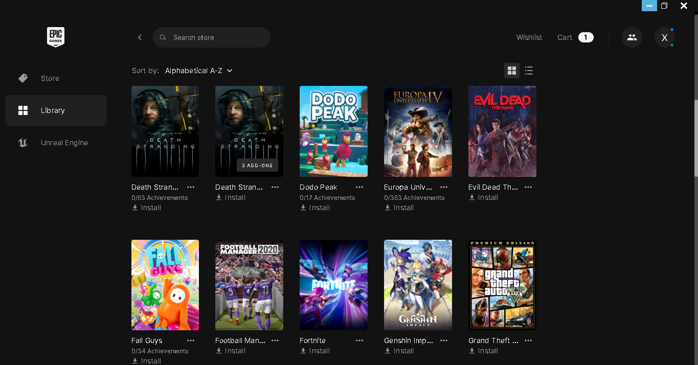The width and height of the screenshot is (698, 365).
Task: Click the magnifier icon in search box
Action: tap(163, 37)
